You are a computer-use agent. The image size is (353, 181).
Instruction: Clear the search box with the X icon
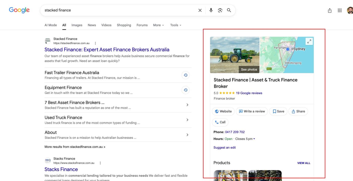pos(200,10)
